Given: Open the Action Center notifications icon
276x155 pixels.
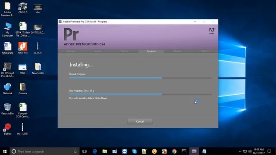Looking at the screenshot, I should [269, 151].
